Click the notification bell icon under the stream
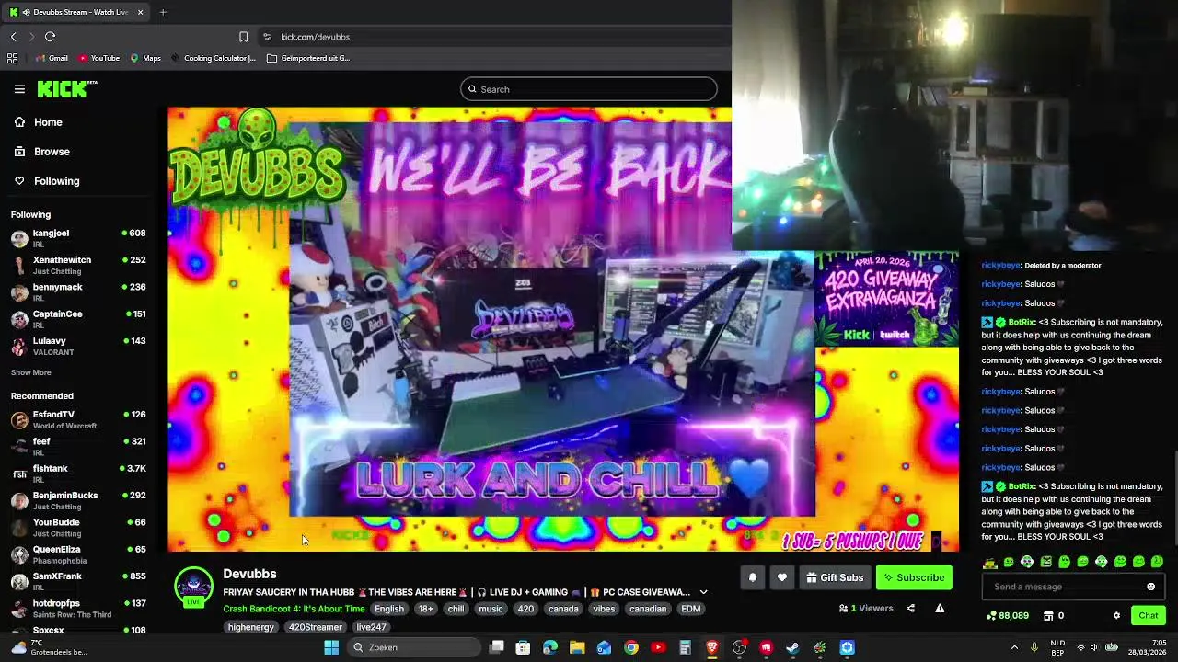The height and width of the screenshot is (662, 1178). coord(752,577)
